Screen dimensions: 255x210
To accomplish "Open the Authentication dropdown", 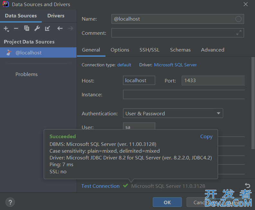I will (173, 113).
